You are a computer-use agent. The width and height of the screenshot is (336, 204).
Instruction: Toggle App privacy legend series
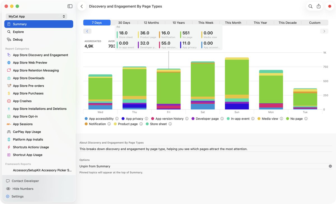tap(132, 119)
